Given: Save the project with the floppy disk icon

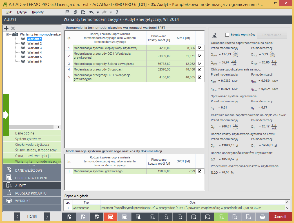Looking at the screenshot, I should pos(68,12).
